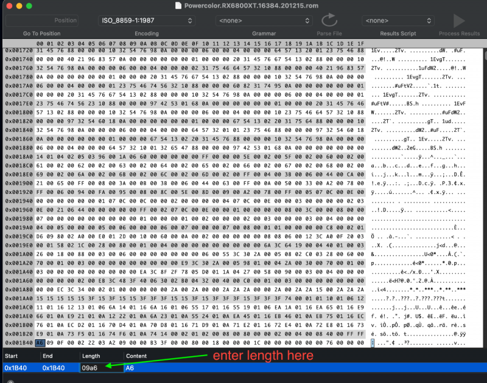This screenshot has width=487, height=383.
Task: Click the Grammar label
Action: (264, 33)
